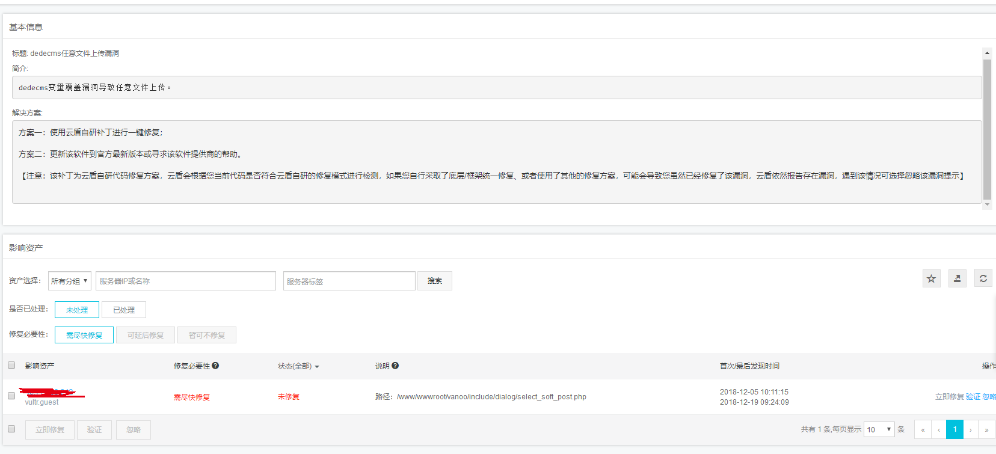The width and height of the screenshot is (996, 454).
Task: Click the 方案二 solution text line
Action: click(132, 154)
